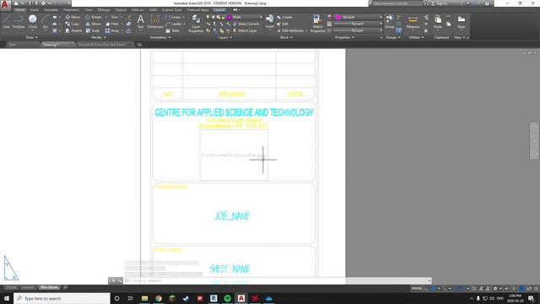Expand the Draw panel
The image size is (540, 304).
tap(32, 37)
